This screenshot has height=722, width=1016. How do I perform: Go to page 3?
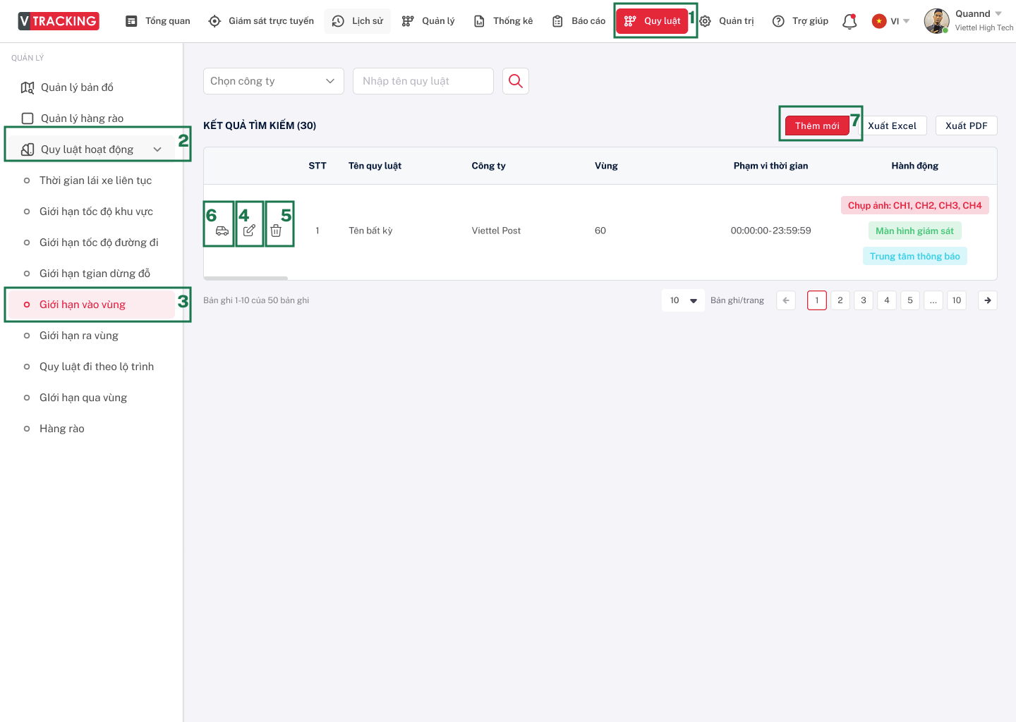click(x=864, y=300)
